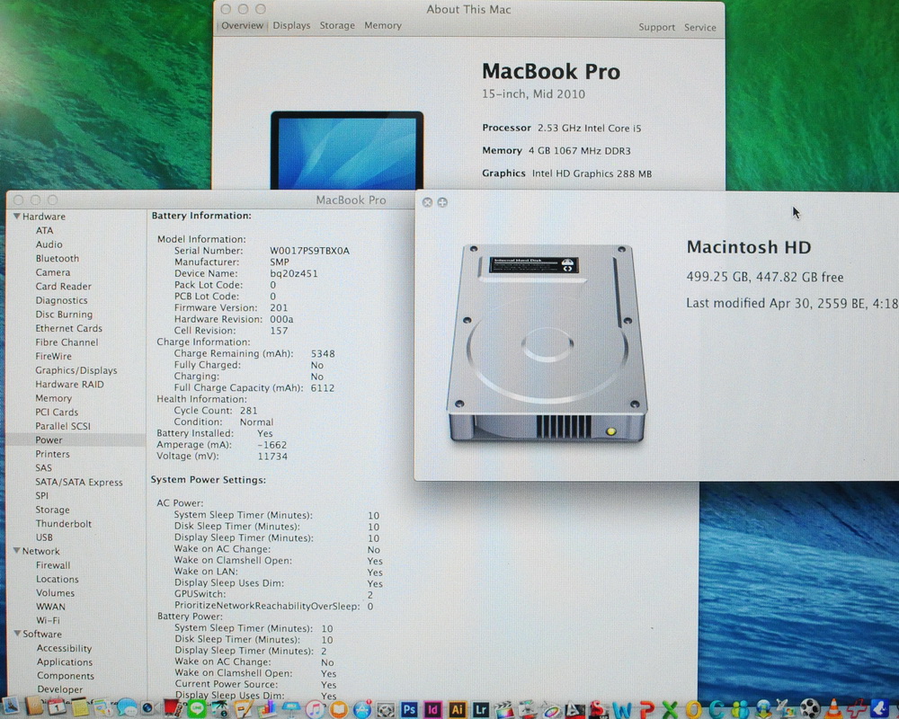Click the MacBook Pro laptop image
This screenshot has height=719, width=899.
pos(347,150)
